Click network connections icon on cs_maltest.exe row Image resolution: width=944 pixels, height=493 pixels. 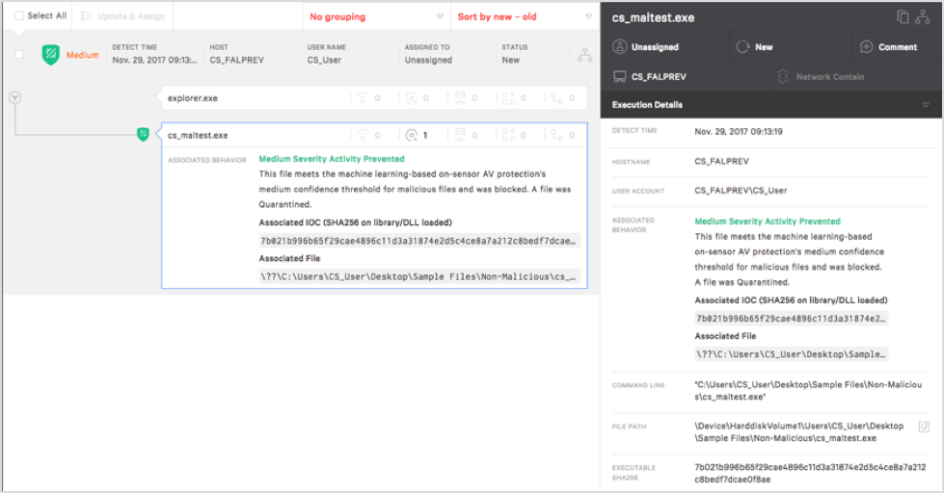[x=363, y=135]
